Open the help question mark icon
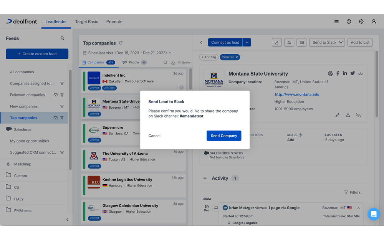 (x=349, y=22)
